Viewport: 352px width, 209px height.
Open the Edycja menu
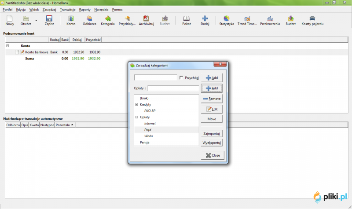(21, 10)
